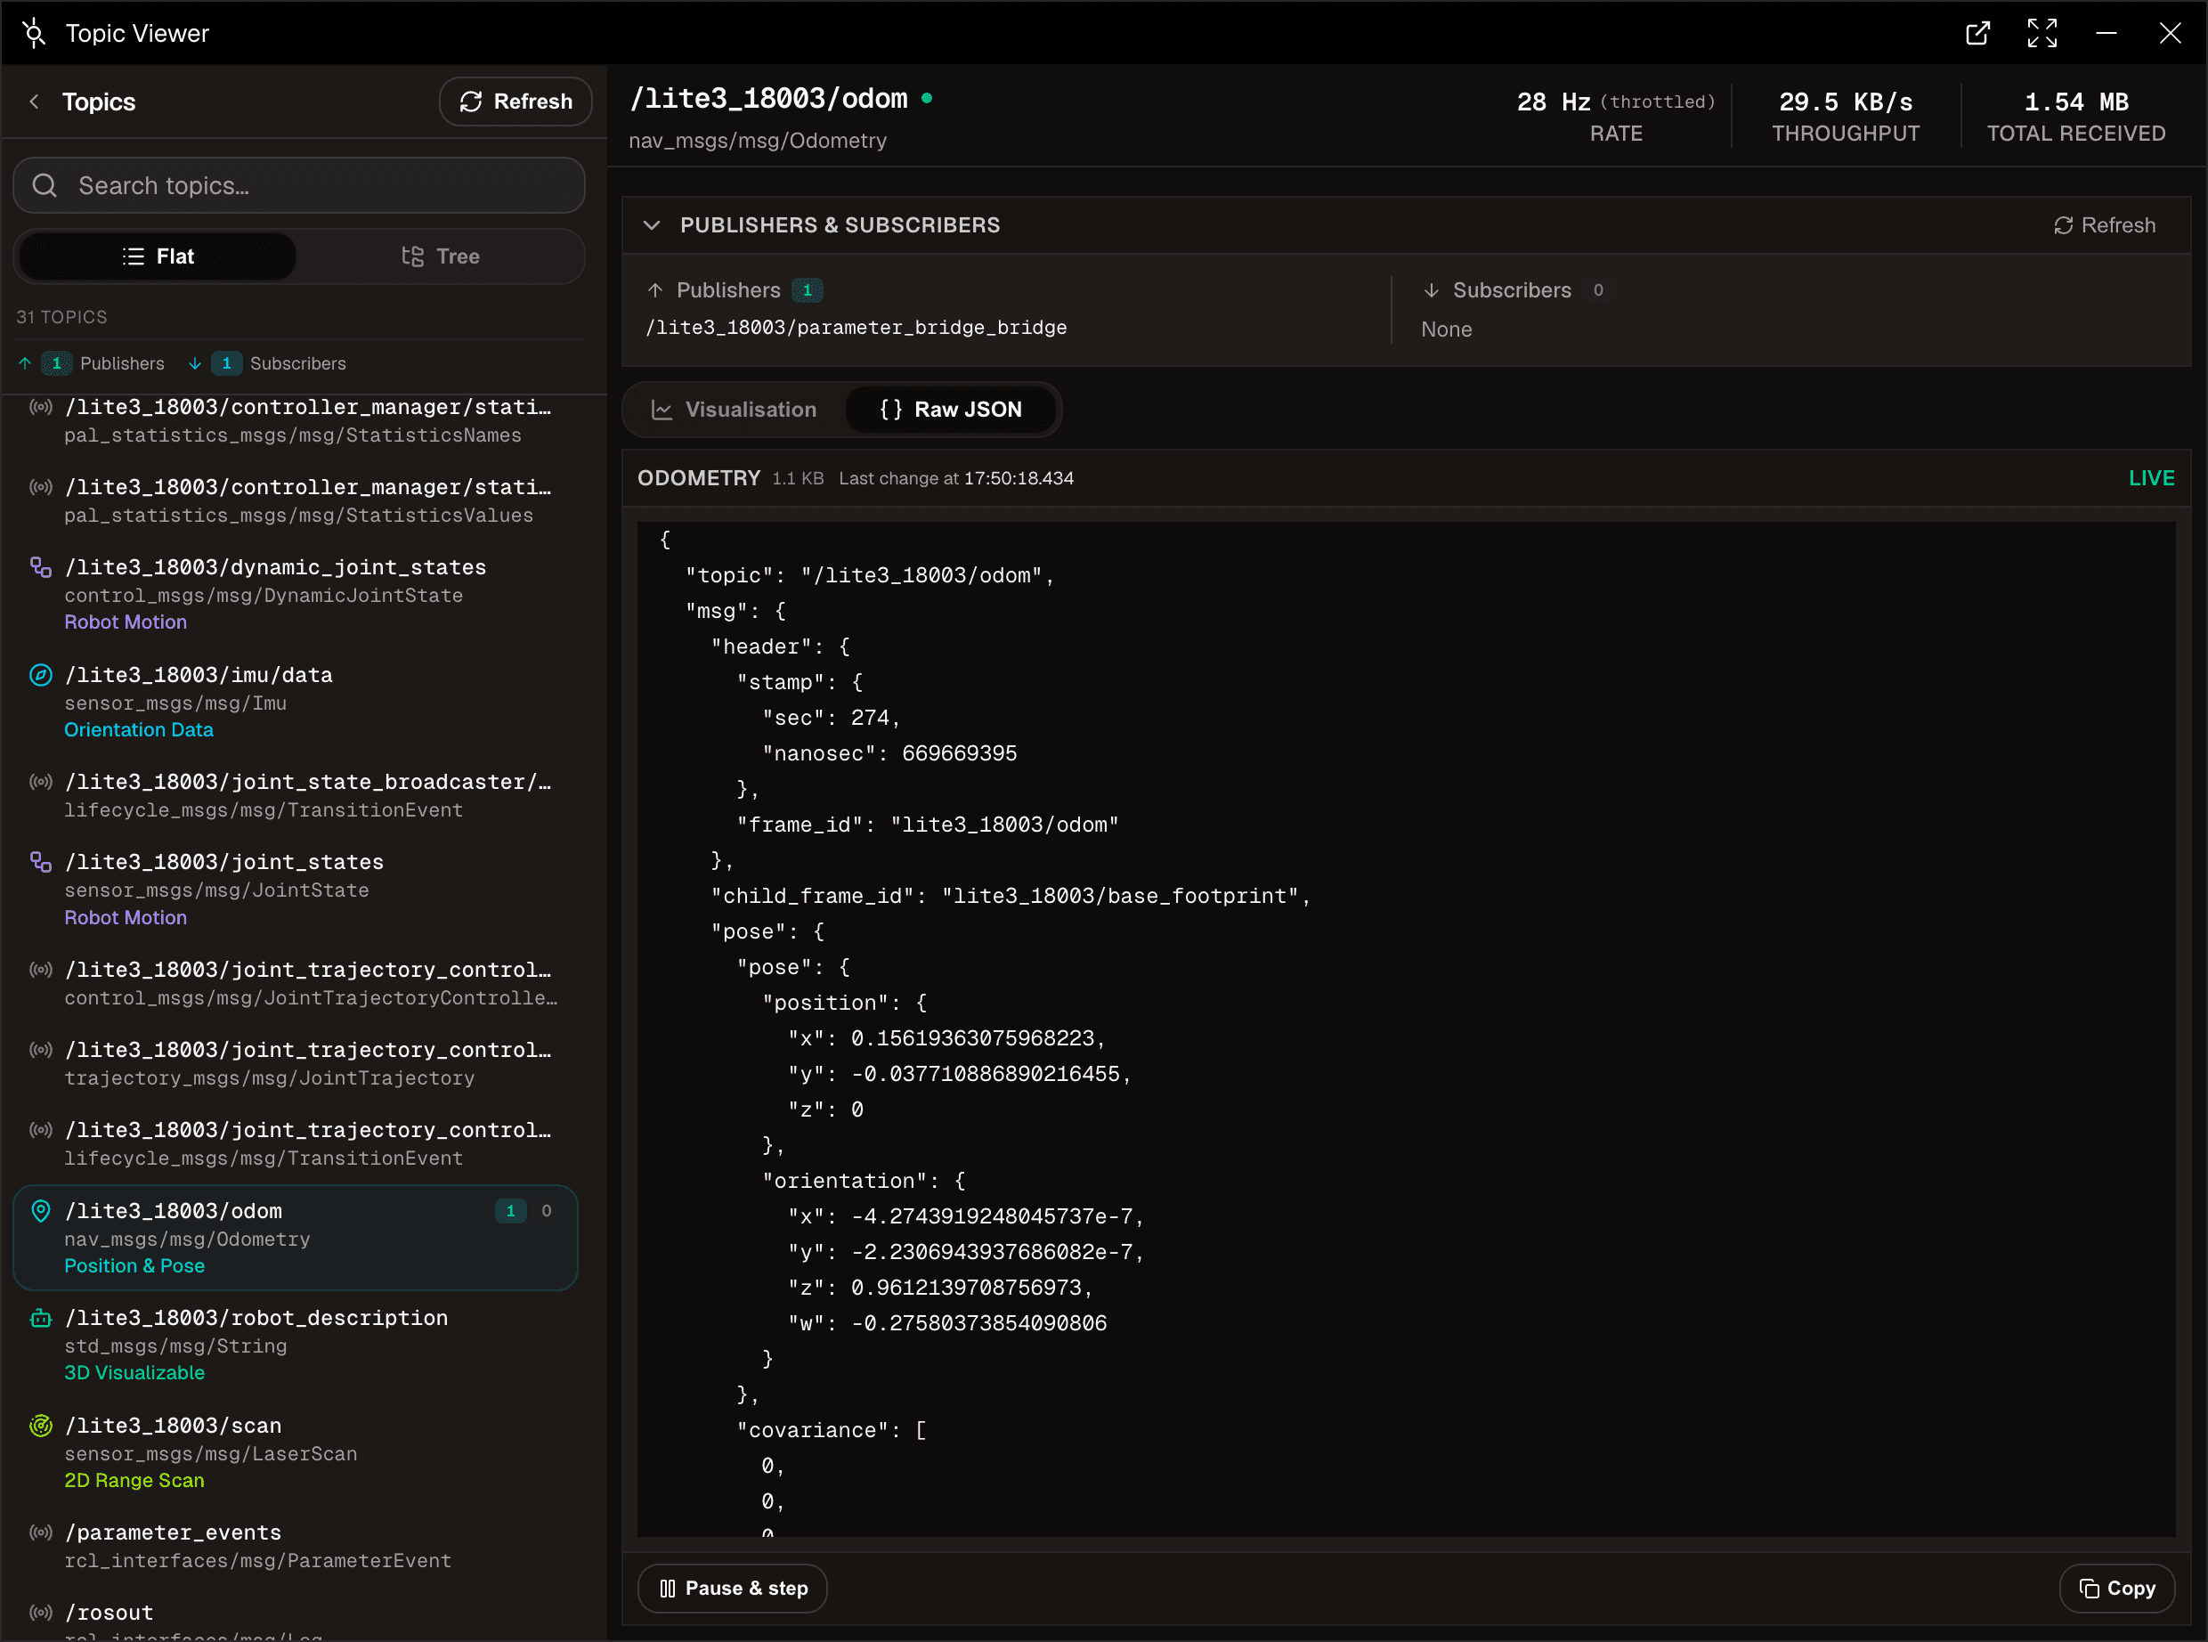2208x1642 pixels.
Task: Copy the raw JSON message
Action: (2117, 1589)
